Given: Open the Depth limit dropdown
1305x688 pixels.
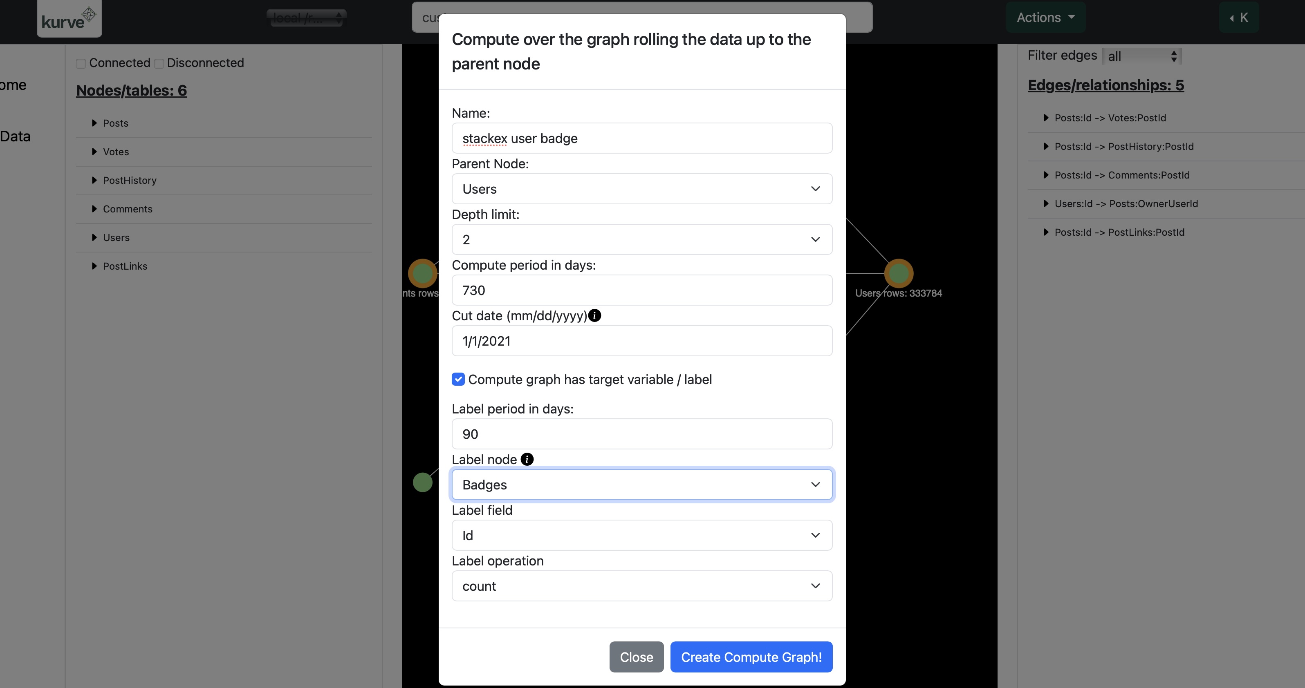Looking at the screenshot, I should pyautogui.click(x=642, y=239).
